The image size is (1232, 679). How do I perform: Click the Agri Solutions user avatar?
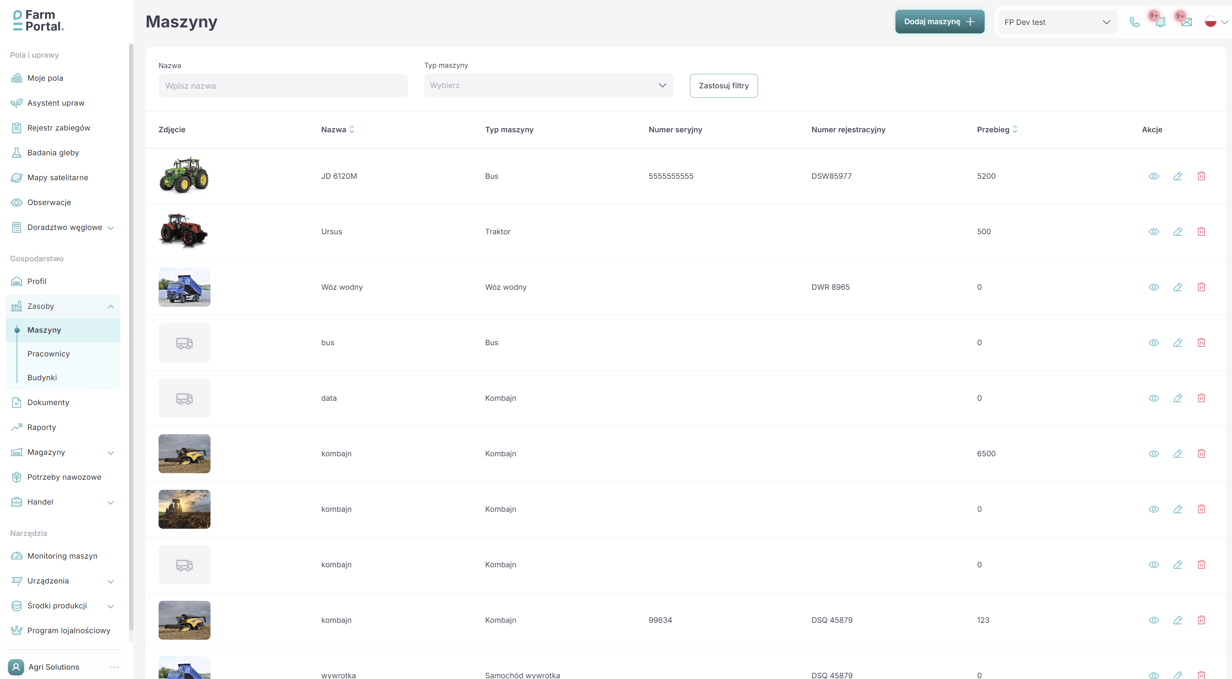coord(16,667)
